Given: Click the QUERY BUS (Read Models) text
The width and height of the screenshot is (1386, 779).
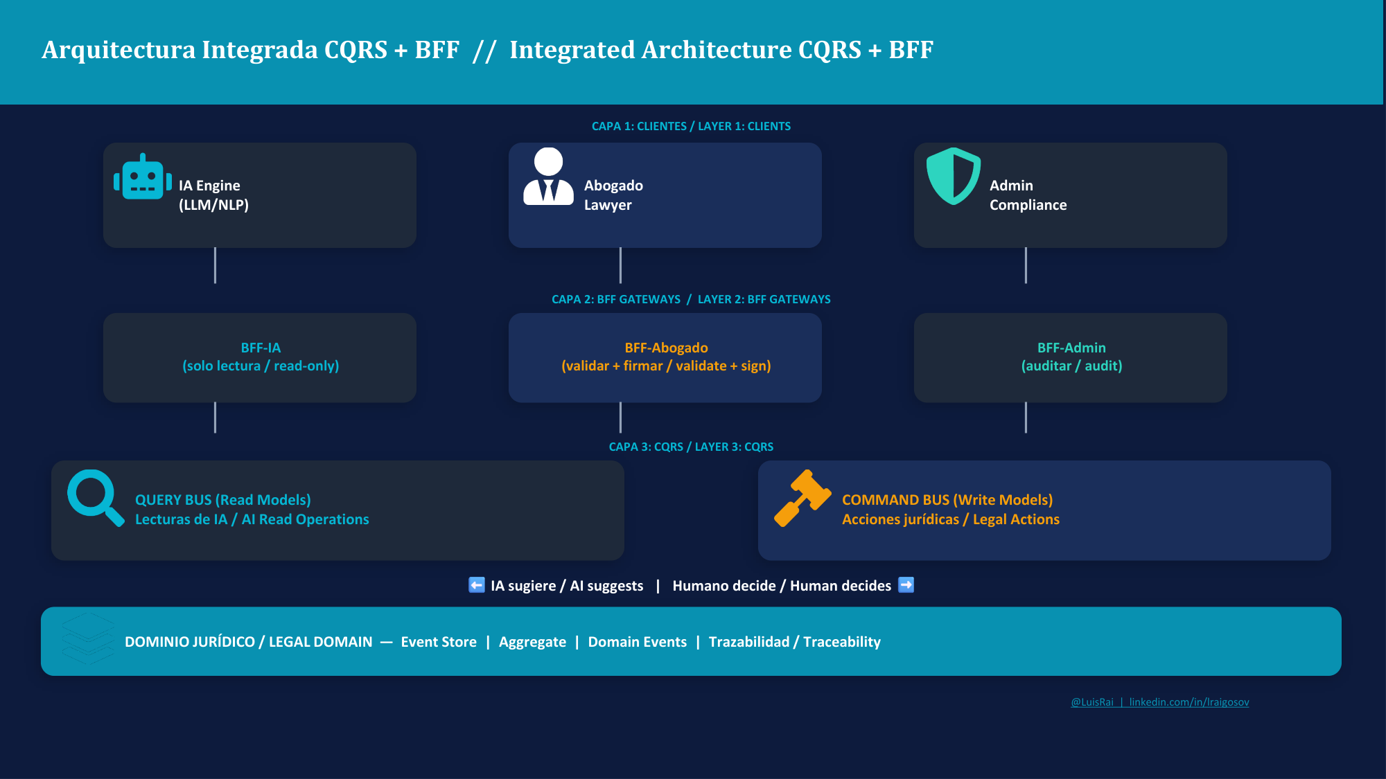Looking at the screenshot, I should [223, 500].
